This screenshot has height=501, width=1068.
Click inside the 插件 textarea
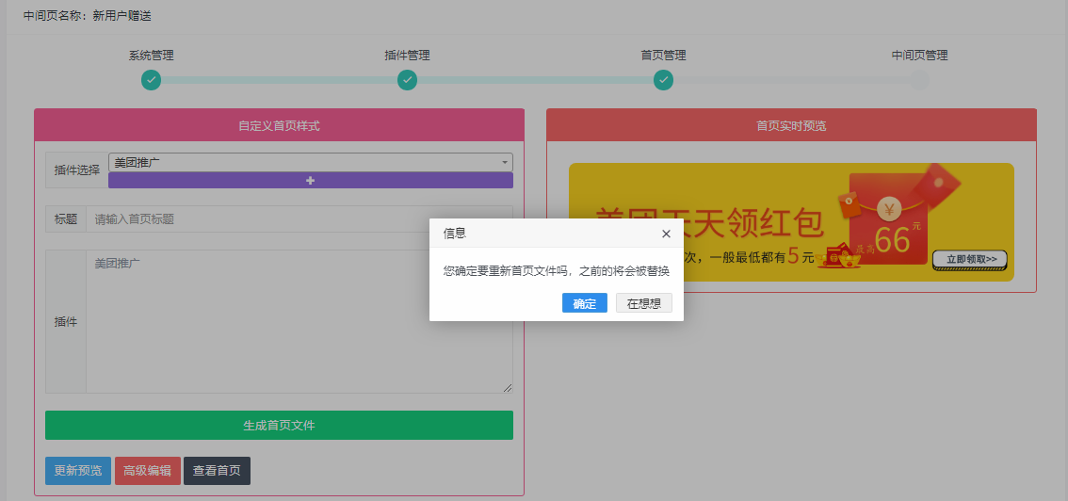(x=299, y=321)
